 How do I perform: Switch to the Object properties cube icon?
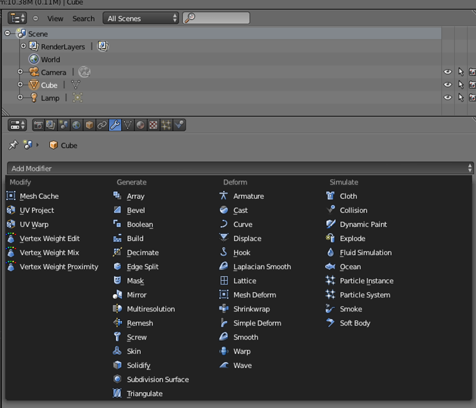click(x=90, y=125)
